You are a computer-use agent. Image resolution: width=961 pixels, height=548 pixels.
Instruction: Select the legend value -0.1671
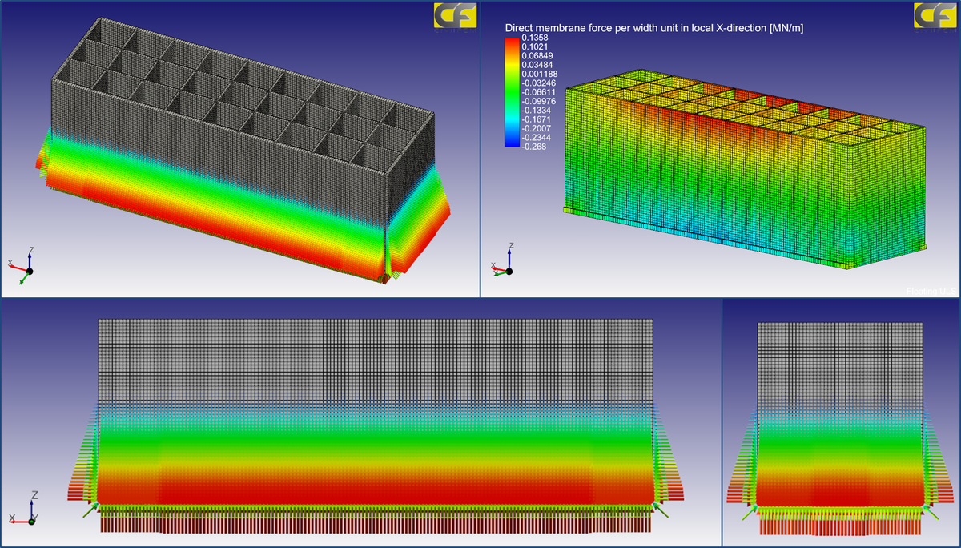[535, 119]
